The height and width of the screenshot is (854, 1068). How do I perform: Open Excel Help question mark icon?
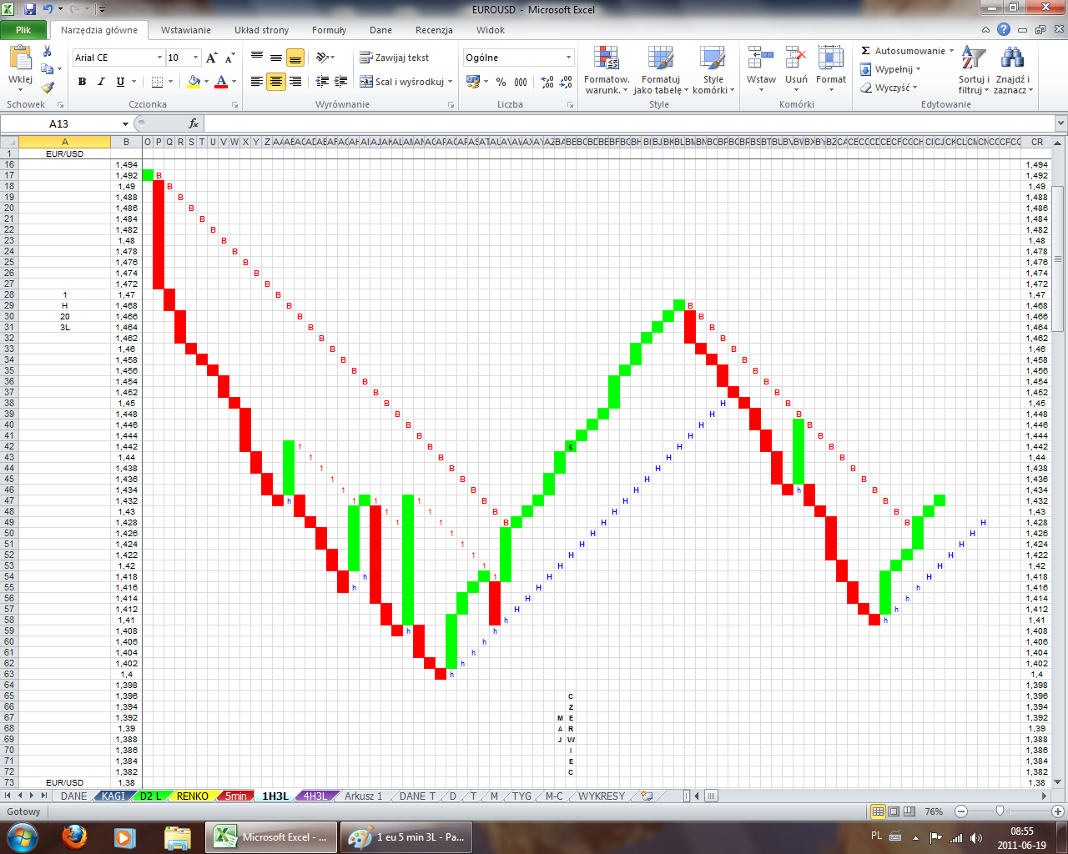[1004, 30]
